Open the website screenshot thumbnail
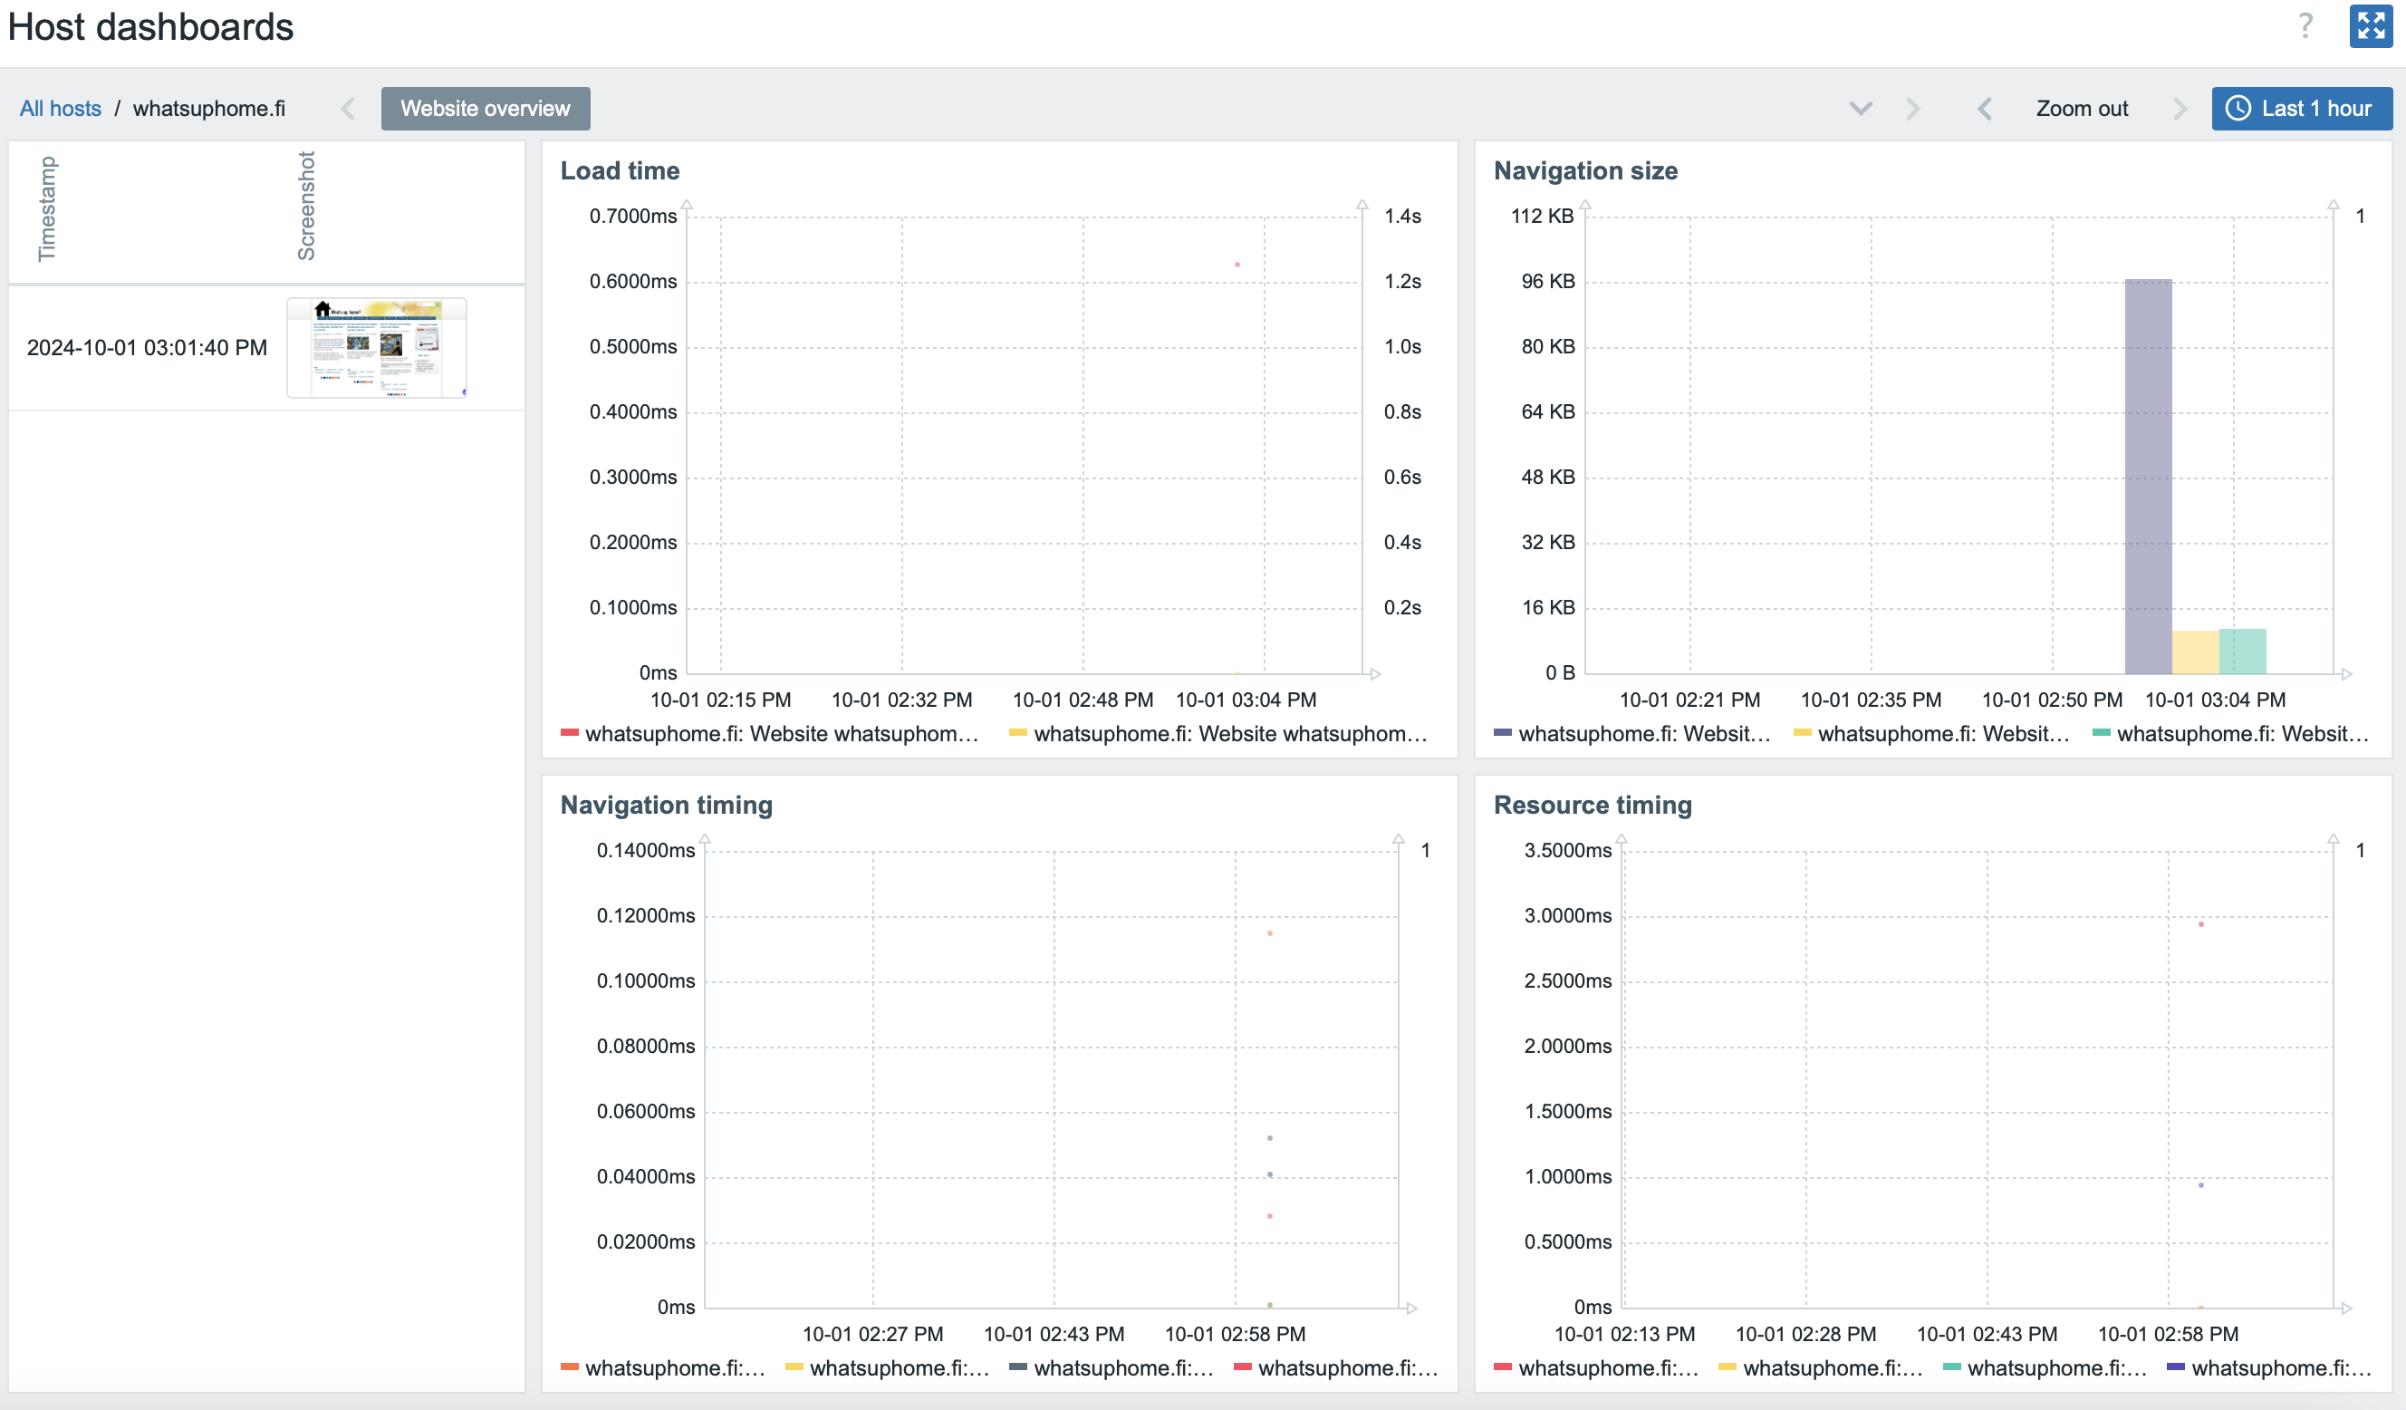Image resolution: width=2406 pixels, height=1410 pixels. 376,347
